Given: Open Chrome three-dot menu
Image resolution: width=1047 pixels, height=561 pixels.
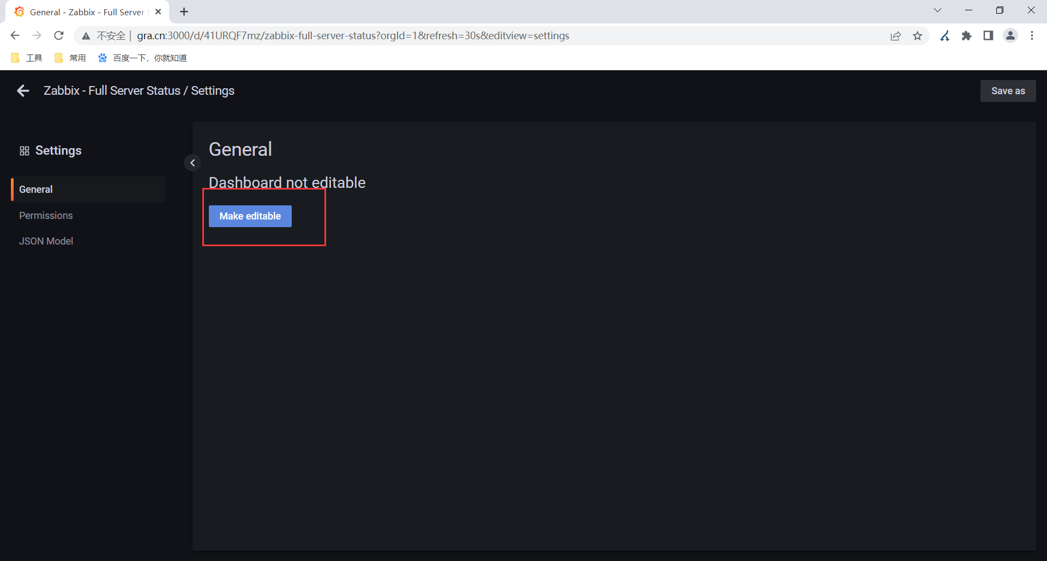Looking at the screenshot, I should click(1032, 36).
